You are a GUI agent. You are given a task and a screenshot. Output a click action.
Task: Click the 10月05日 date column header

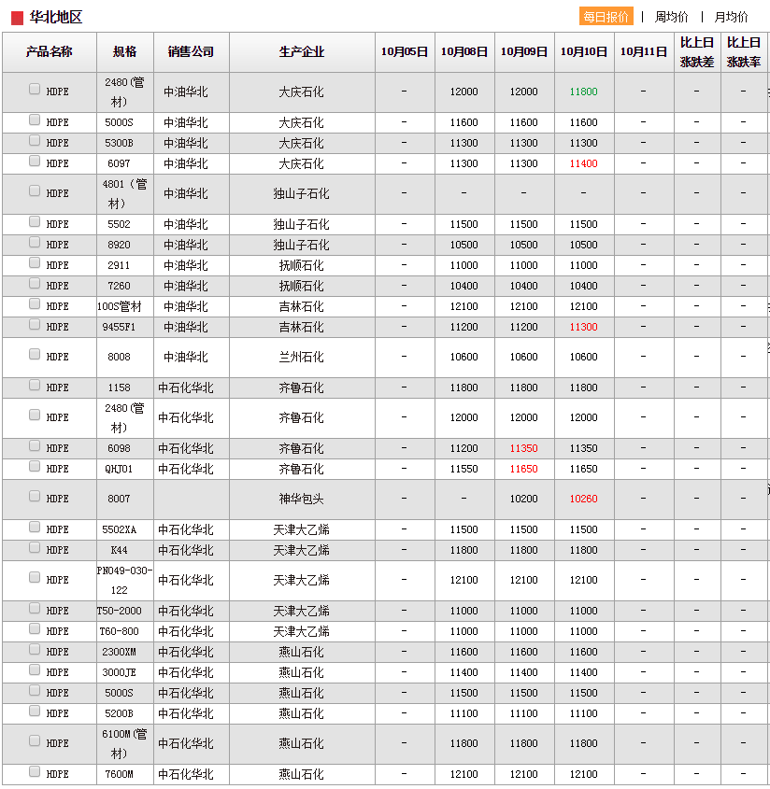click(x=405, y=52)
